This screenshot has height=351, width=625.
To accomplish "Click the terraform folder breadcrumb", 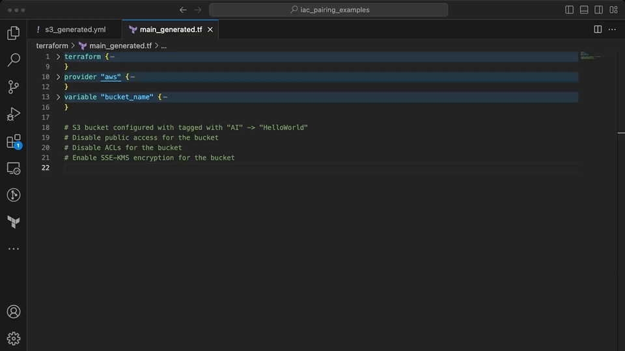I will pos(52,46).
